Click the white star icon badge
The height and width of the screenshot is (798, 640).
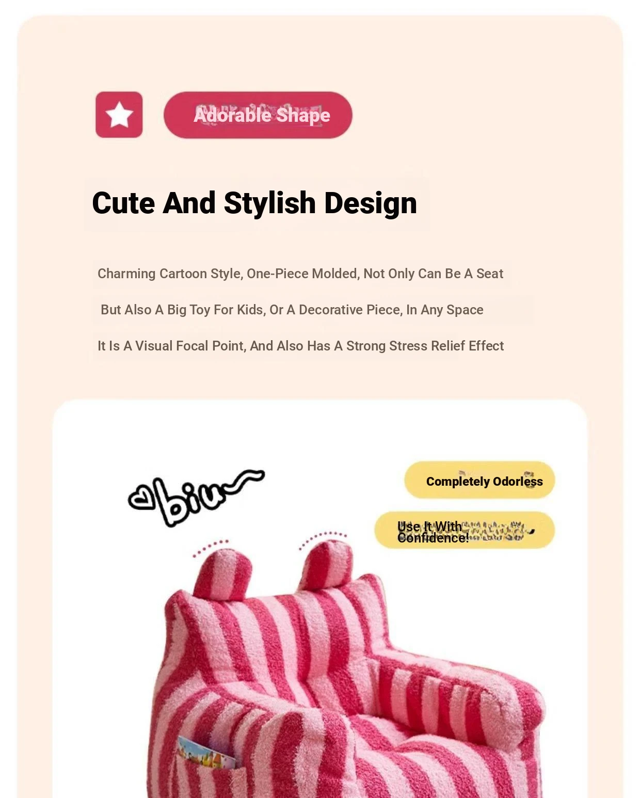point(119,115)
